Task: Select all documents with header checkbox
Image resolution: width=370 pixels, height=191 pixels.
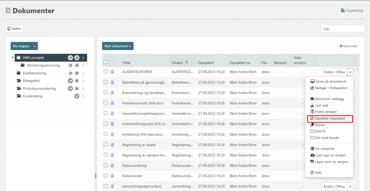Action: (106, 62)
